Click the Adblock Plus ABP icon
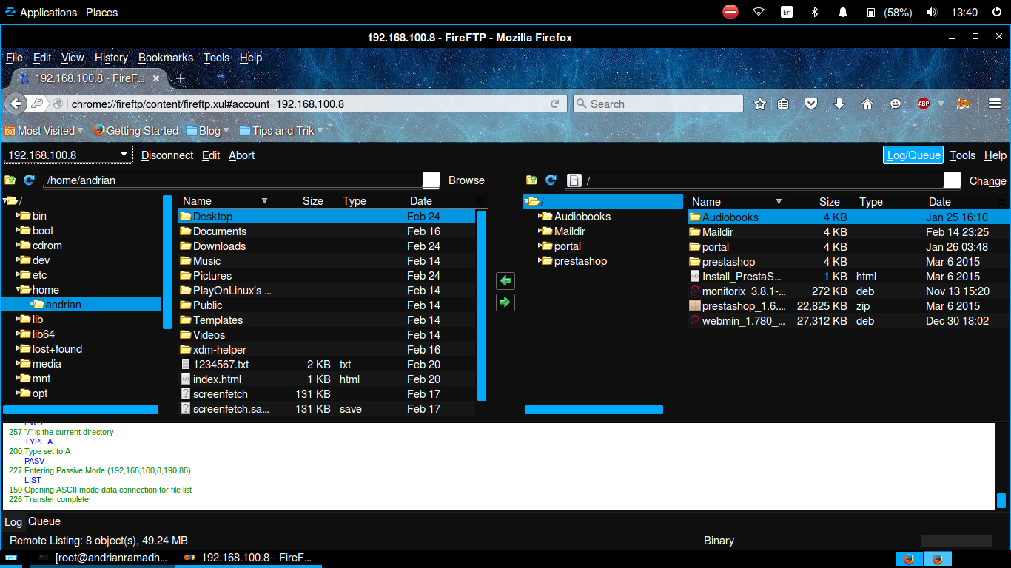Screen dimensions: 1011x568 923,104
